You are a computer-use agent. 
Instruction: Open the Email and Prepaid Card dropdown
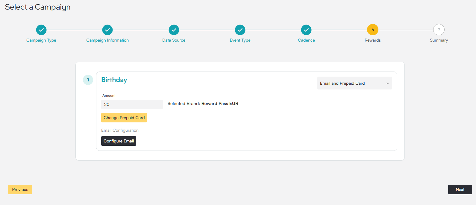355,83
